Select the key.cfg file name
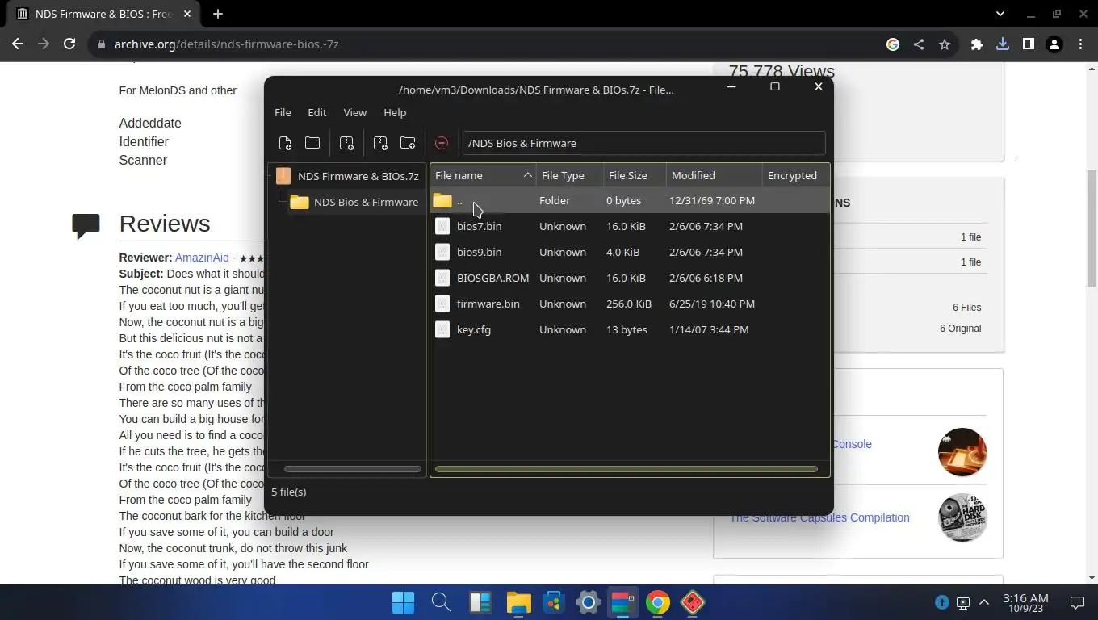The image size is (1098, 620). pyautogui.click(x=474, y=329)
